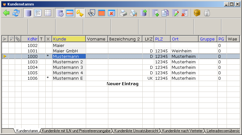242x135 pixels.
Task: Open Kundenliste Umsatzübersicht tab
Action: pos(137,131)
